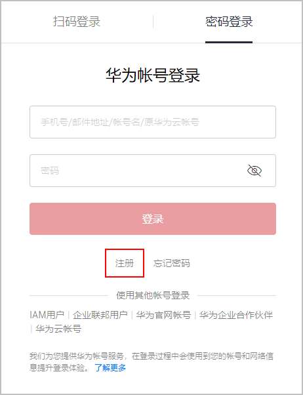Viewport: 303px width, 395px height.
Task: Toggle password visibility eye icon
Action: click(254, 171)
